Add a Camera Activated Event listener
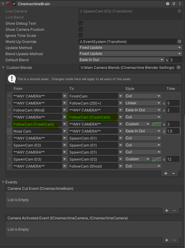Screen dimensions: 185x248 click(167, 240)
